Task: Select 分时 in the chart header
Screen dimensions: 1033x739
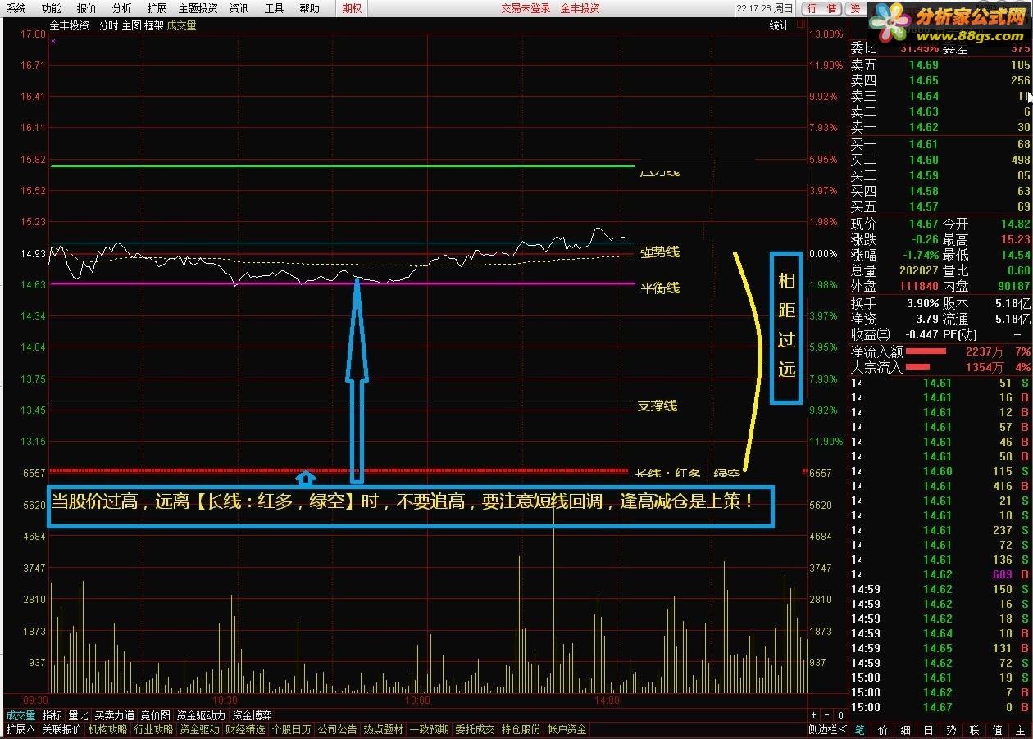Action: [109, 25]
